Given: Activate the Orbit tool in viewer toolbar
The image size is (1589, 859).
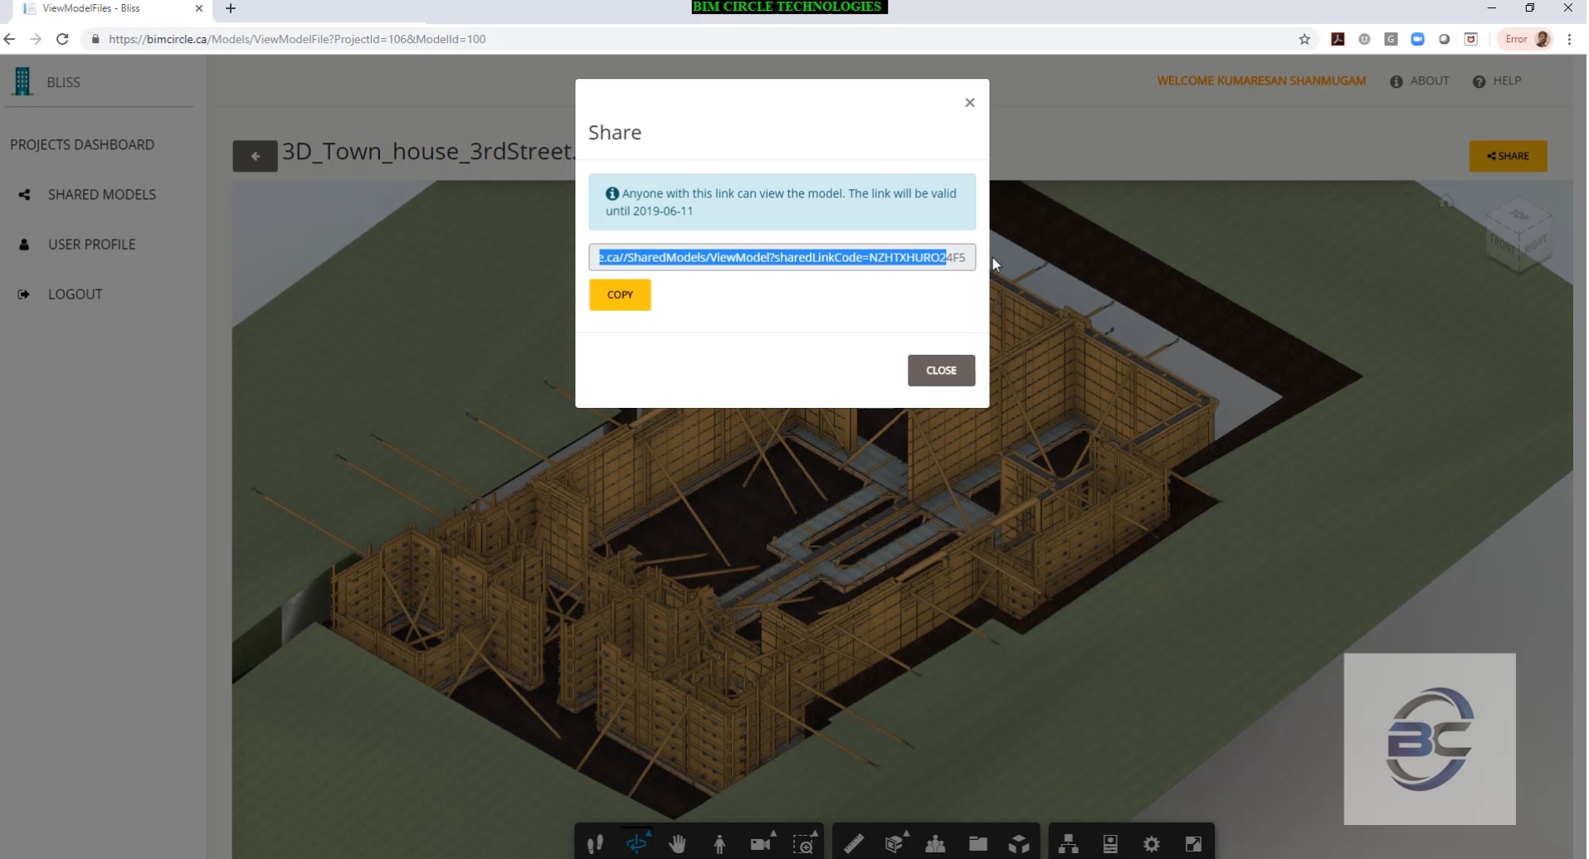Looking at the screenshot, I should click(x=637, y=843).
